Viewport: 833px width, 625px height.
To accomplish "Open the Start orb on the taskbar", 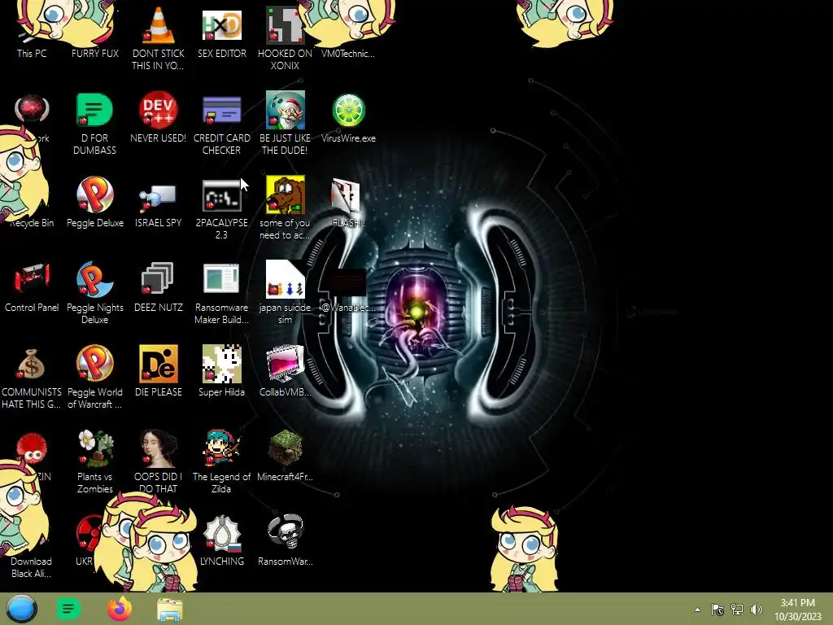I will pos(21,609).
